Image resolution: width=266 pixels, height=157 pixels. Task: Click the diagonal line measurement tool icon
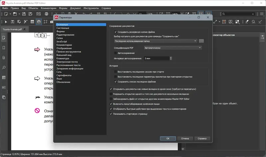coord(215,22)
